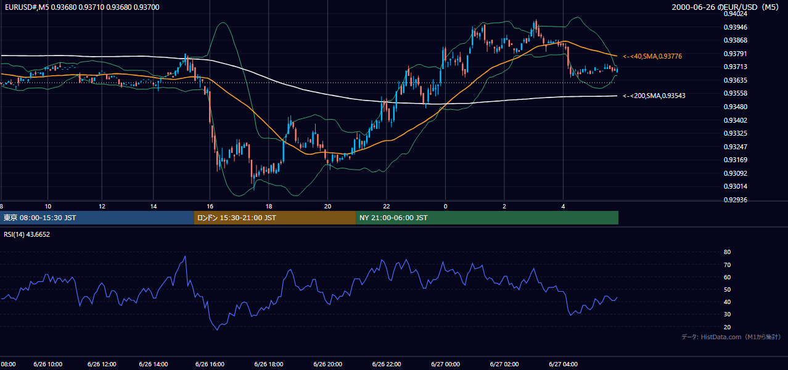Click hour label 18 below price chart
This screenshot has width=788, height=370.
point(269,207)
